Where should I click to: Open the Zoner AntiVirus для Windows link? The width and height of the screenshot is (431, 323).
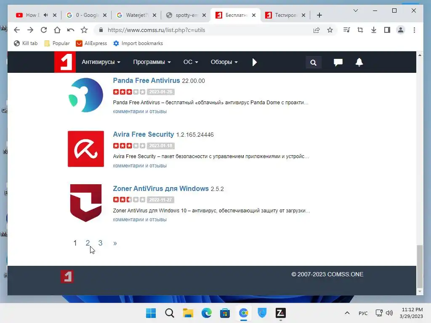point(161,189)
